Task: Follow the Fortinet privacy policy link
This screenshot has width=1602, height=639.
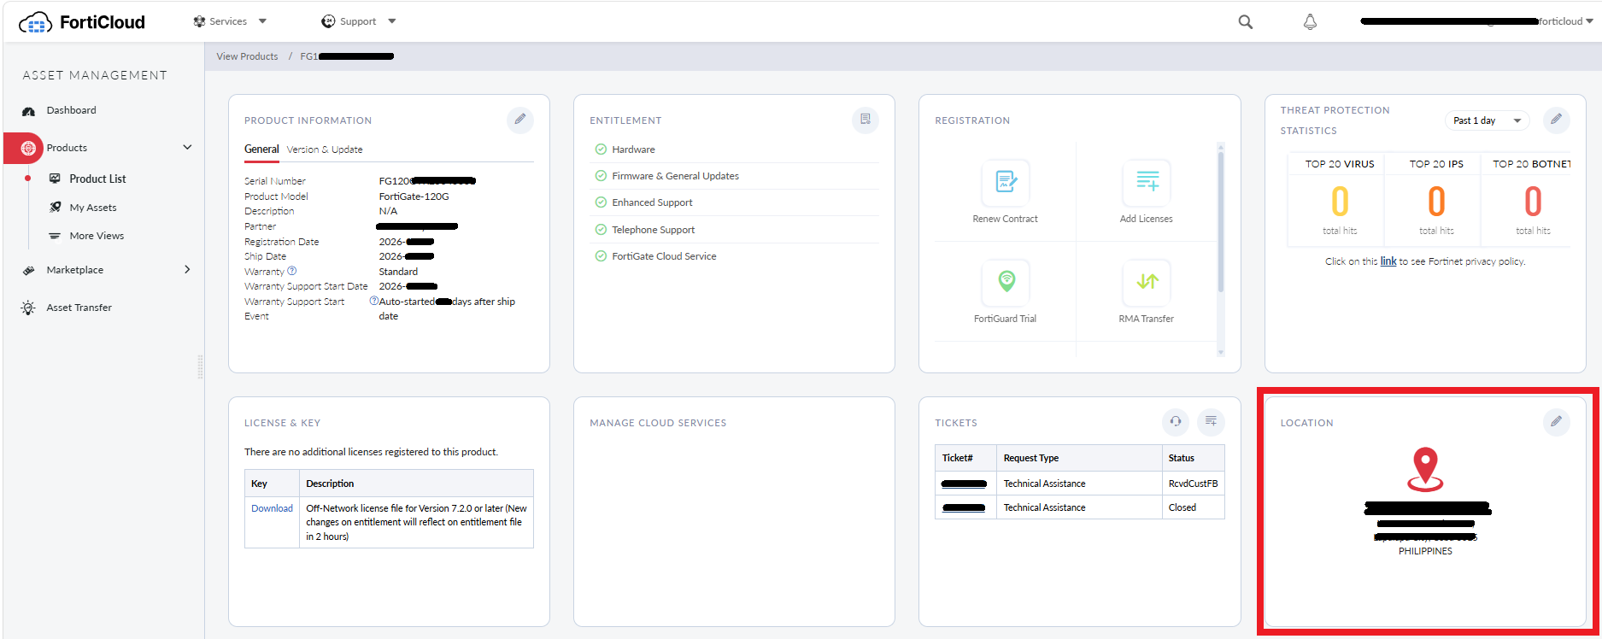Action: (x=1388, y=261)
